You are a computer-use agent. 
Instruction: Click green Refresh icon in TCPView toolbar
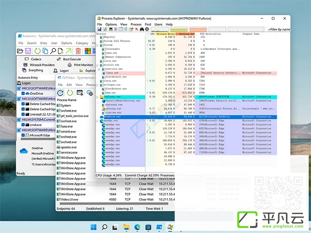[x=70, y=92]
